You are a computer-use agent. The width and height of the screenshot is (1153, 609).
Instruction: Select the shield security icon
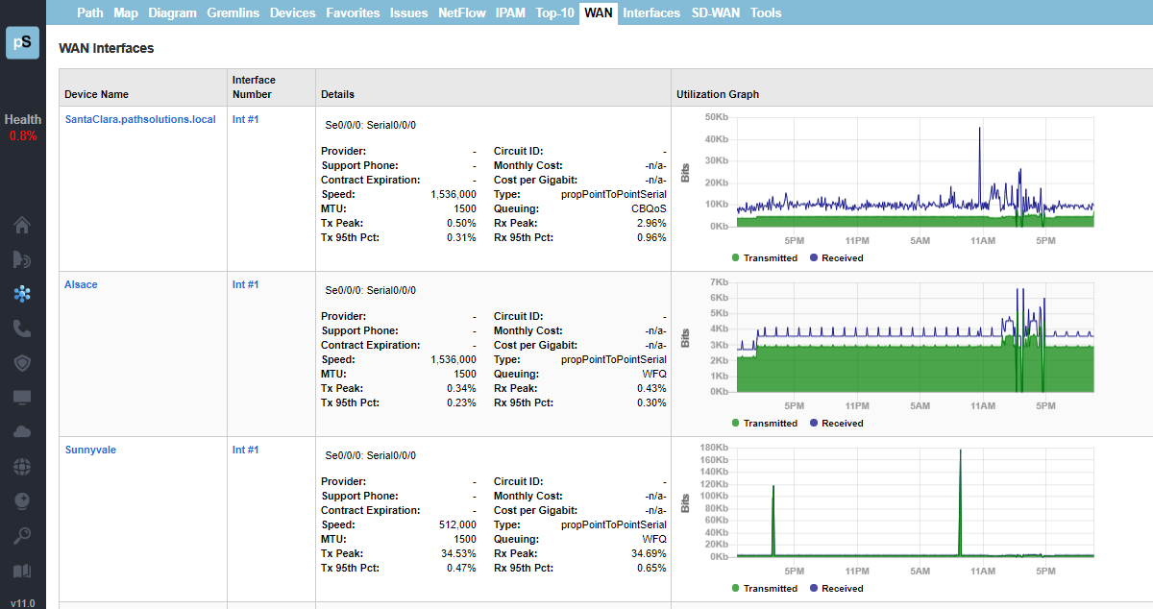pos(22,363)
